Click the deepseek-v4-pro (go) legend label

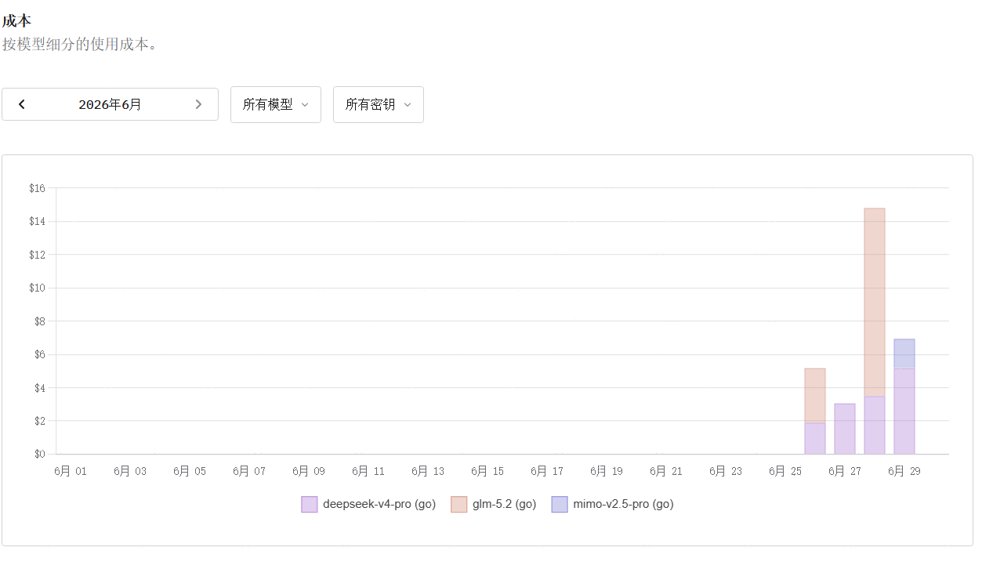click(379, 504)
